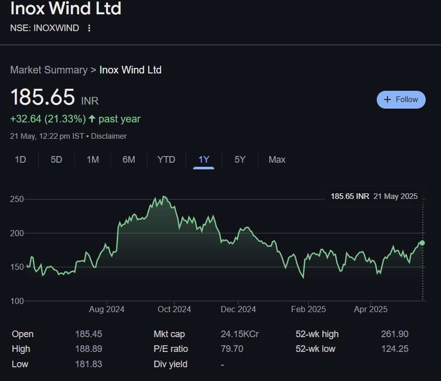Click the Low value 181.83

pyautogui.click(x=89, y=364)
